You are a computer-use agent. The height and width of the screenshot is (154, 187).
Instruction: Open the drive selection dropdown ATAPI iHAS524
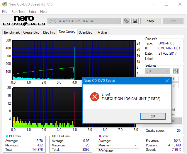coord(84,21)
